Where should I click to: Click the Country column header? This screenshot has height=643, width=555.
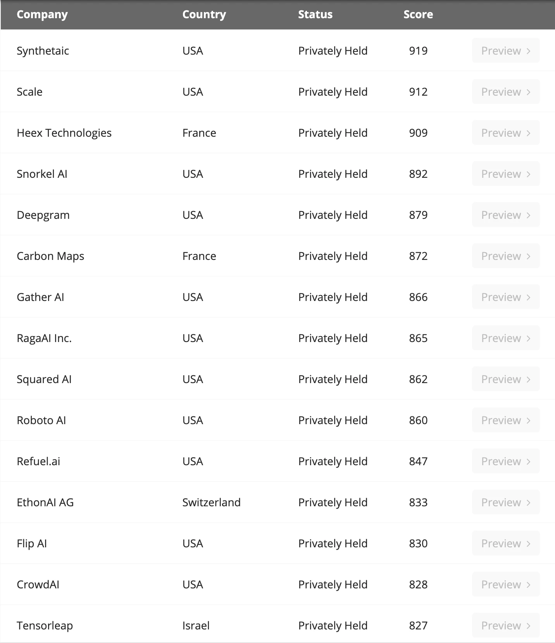(204, 14)
